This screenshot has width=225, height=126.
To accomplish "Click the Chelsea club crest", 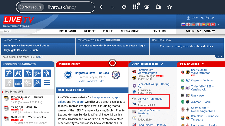I will click(x=116, y=75).
